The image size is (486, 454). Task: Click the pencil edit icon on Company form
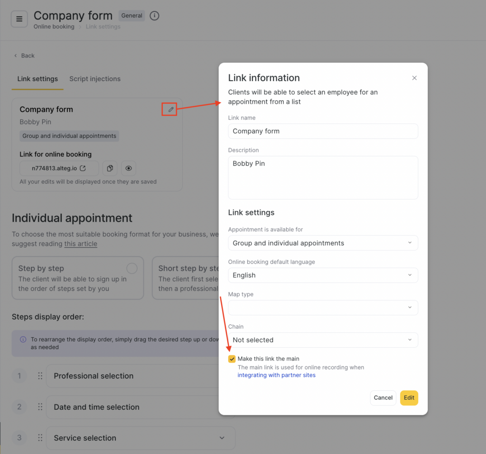(x=171, y=110)
